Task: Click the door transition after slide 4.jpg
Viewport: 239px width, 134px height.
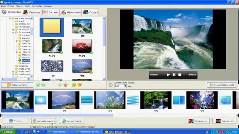Action: pyautogui.click(x=179, y=100)
